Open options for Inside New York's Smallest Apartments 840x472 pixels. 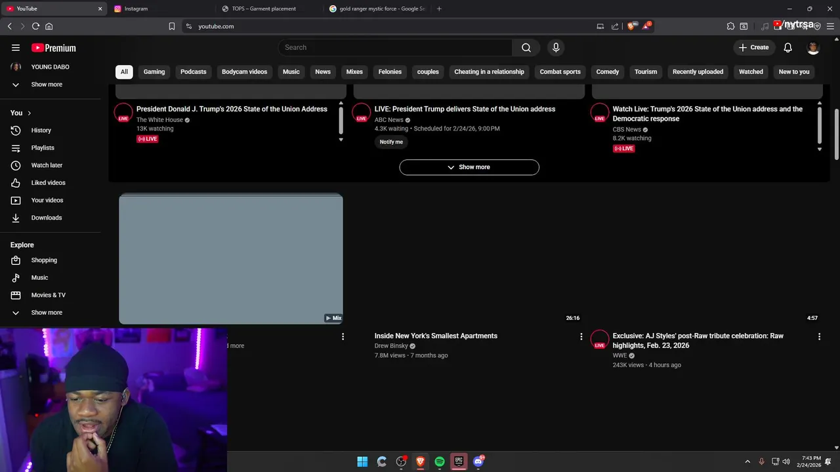coord(581,336)
